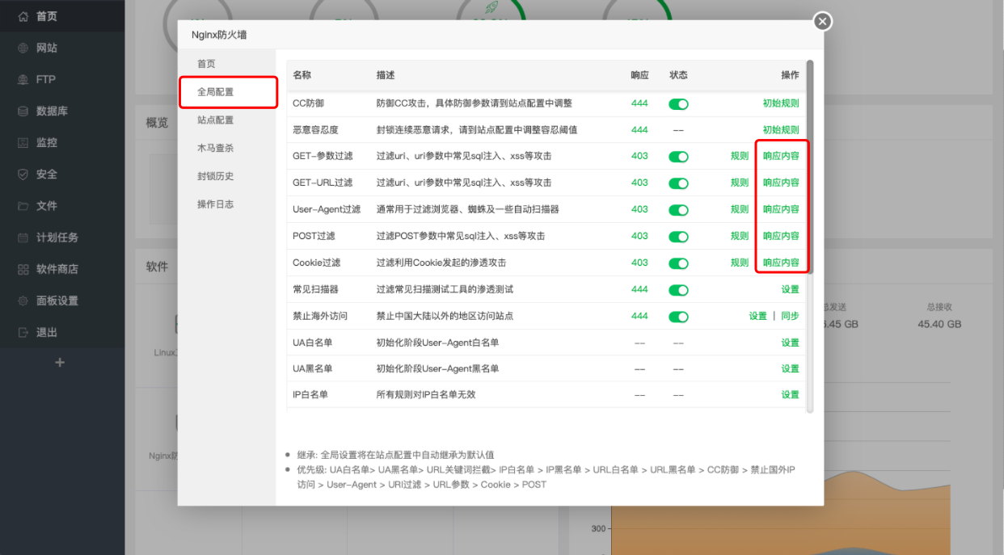Click 设置 for IP白名单

pyautogui.click(x=790, y=395)
